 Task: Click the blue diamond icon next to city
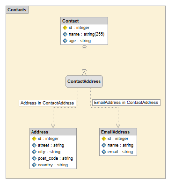(x=34, y=152)
